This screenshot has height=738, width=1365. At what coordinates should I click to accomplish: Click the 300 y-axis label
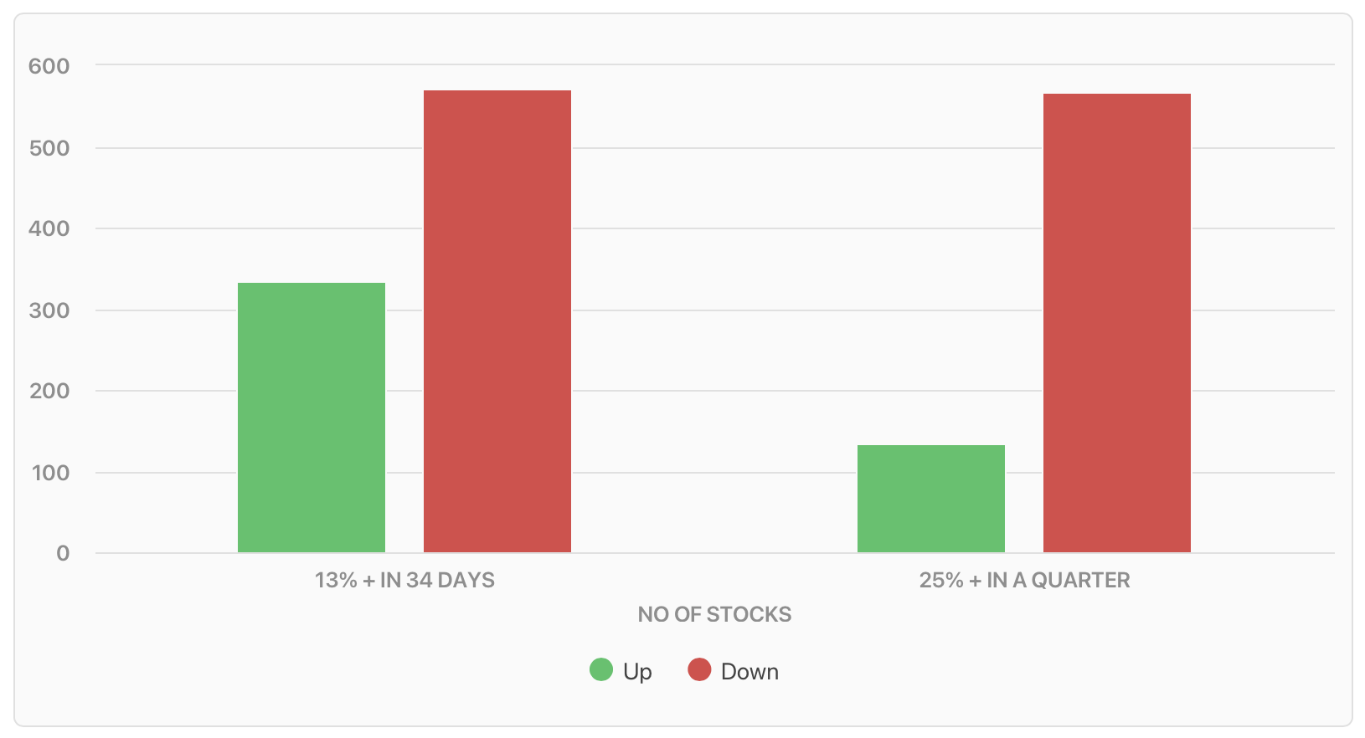[x=49, y=310]
